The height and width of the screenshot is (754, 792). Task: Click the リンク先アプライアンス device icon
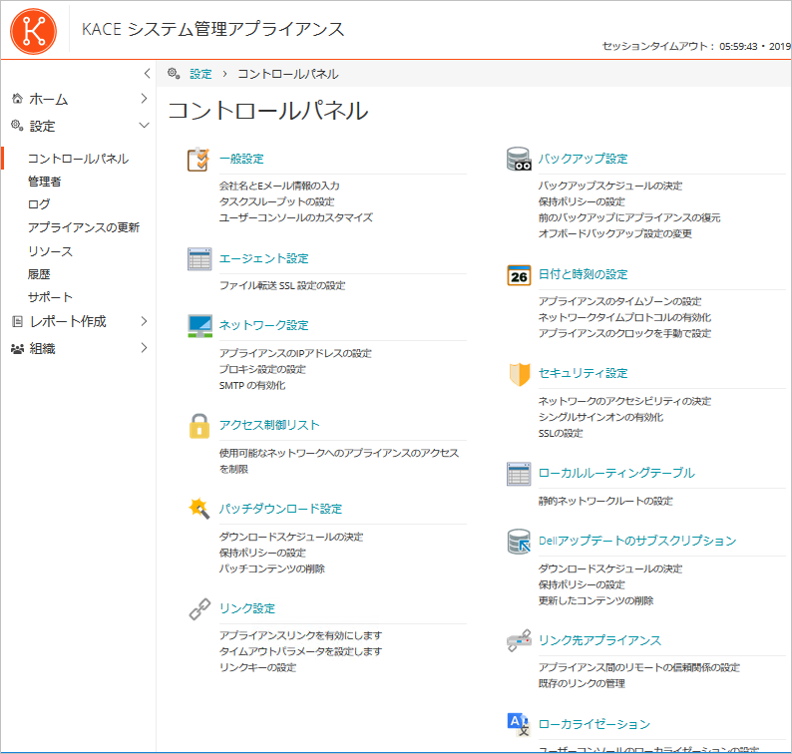pyautogui.click(x=519, y=641)
